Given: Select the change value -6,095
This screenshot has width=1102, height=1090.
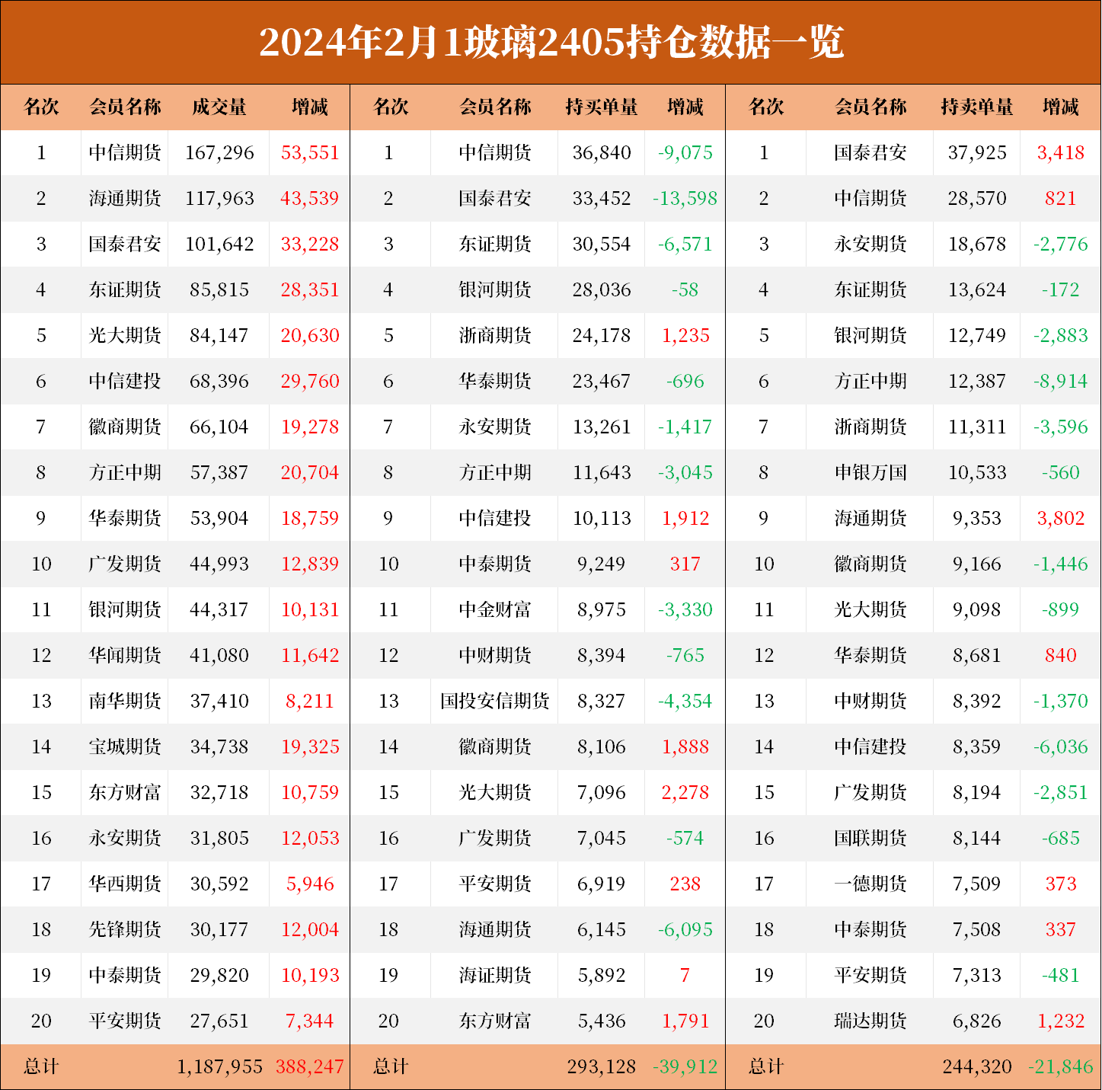Looking at the screenshot, I should [x=685, y=929].
